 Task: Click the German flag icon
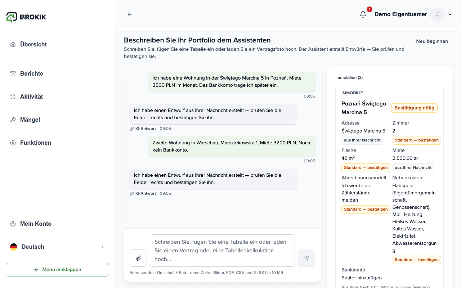point(14,247)
